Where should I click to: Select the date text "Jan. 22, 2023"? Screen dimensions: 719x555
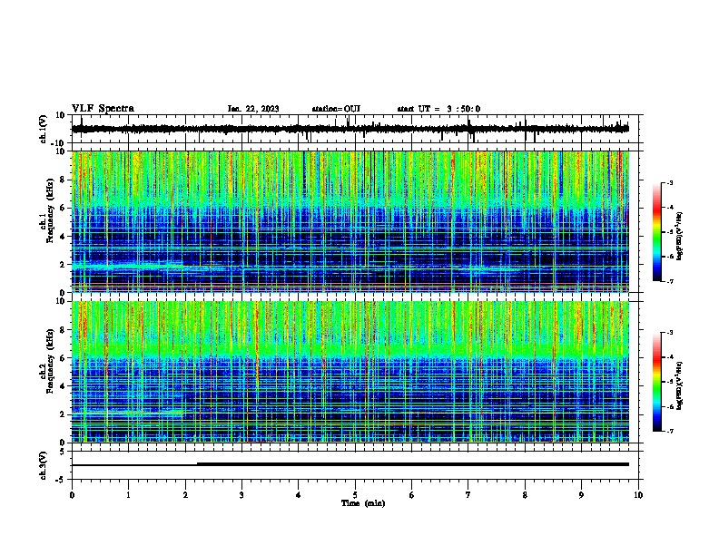253,109
